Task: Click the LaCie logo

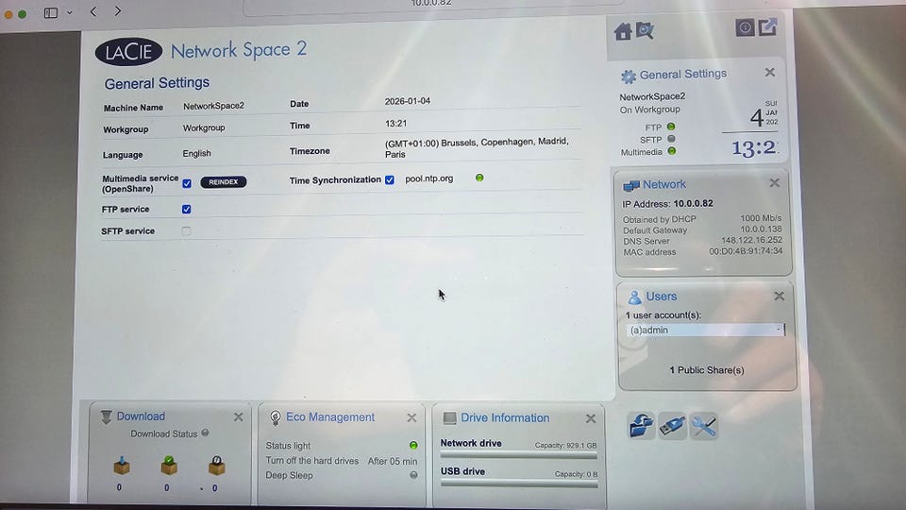Action: click(128, 52)
